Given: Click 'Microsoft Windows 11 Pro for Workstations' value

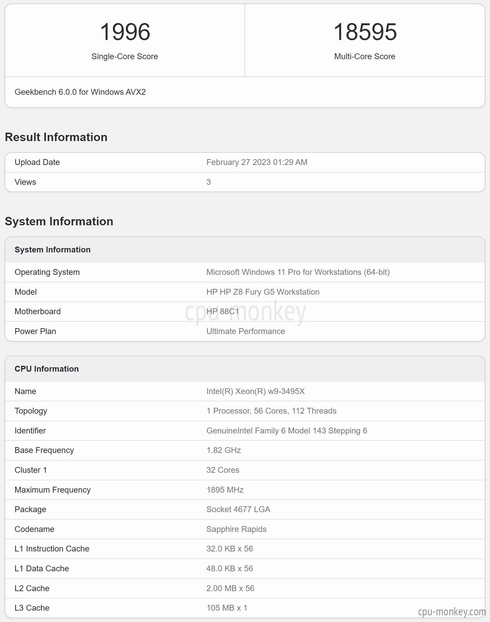Looking at the screenshot, I should 298,272.
